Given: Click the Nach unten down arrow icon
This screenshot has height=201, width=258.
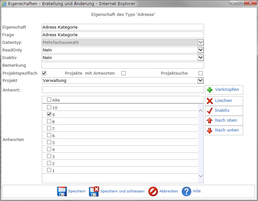Looking at the screenshot, I should (210, 131).
